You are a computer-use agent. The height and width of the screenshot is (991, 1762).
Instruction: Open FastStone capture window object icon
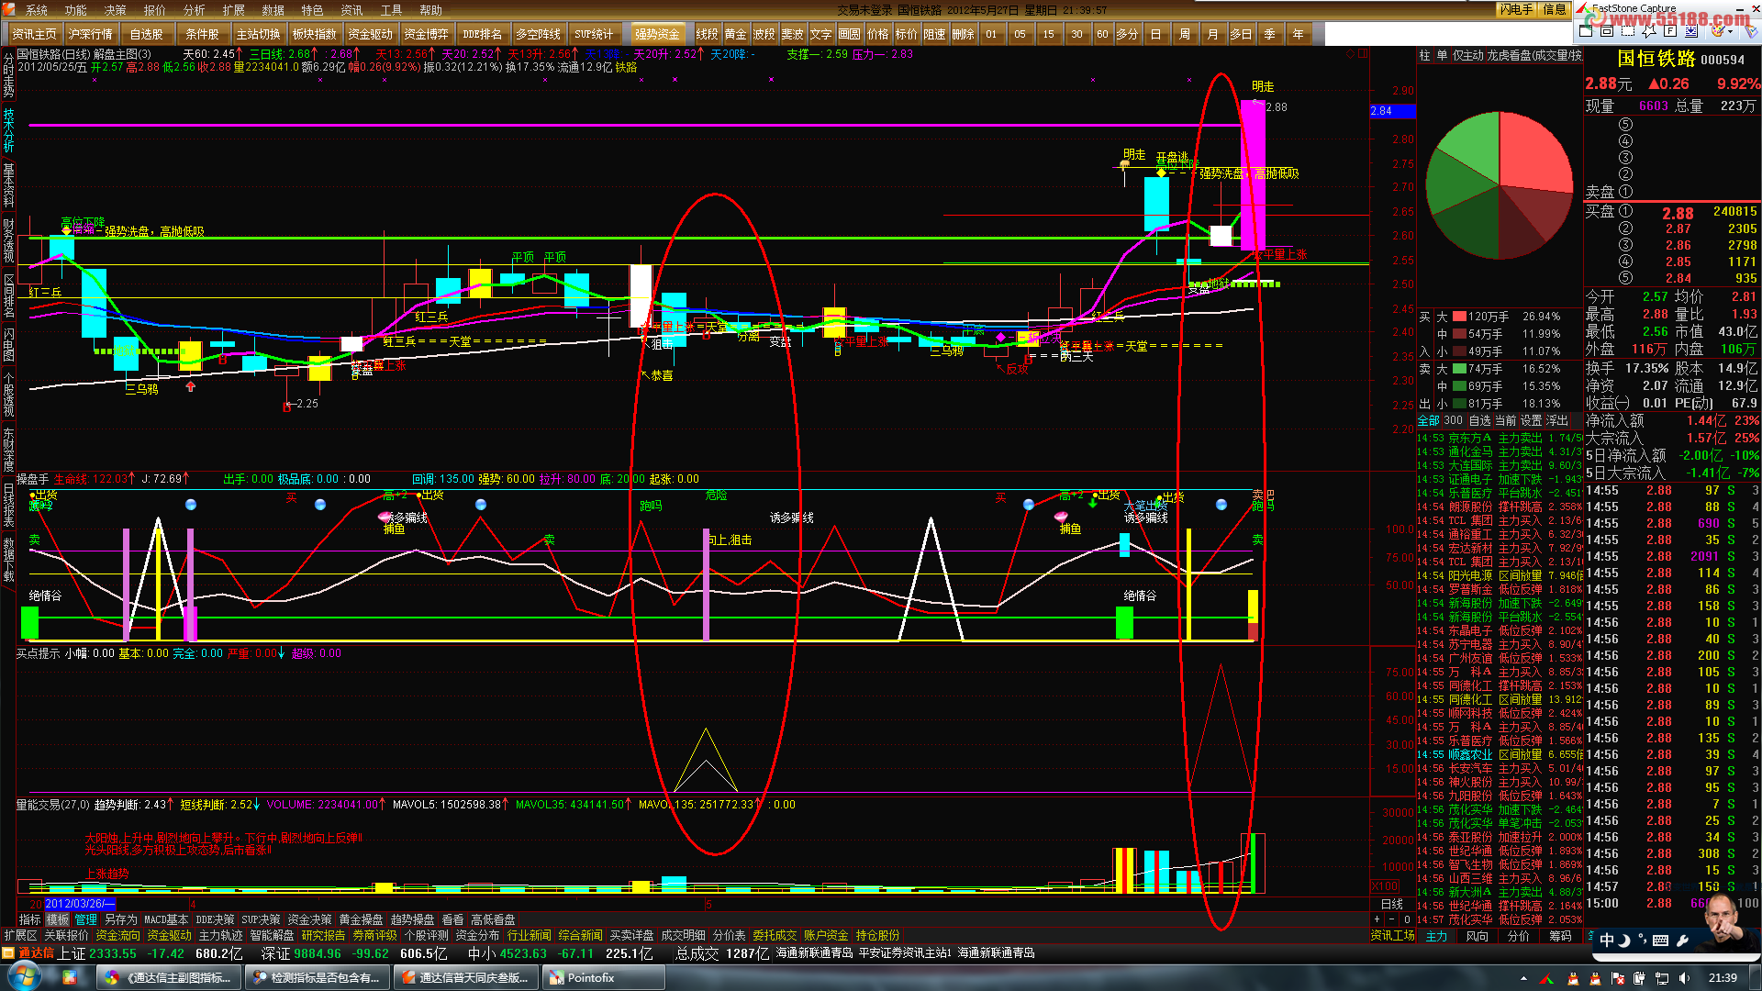[1607, 30]
